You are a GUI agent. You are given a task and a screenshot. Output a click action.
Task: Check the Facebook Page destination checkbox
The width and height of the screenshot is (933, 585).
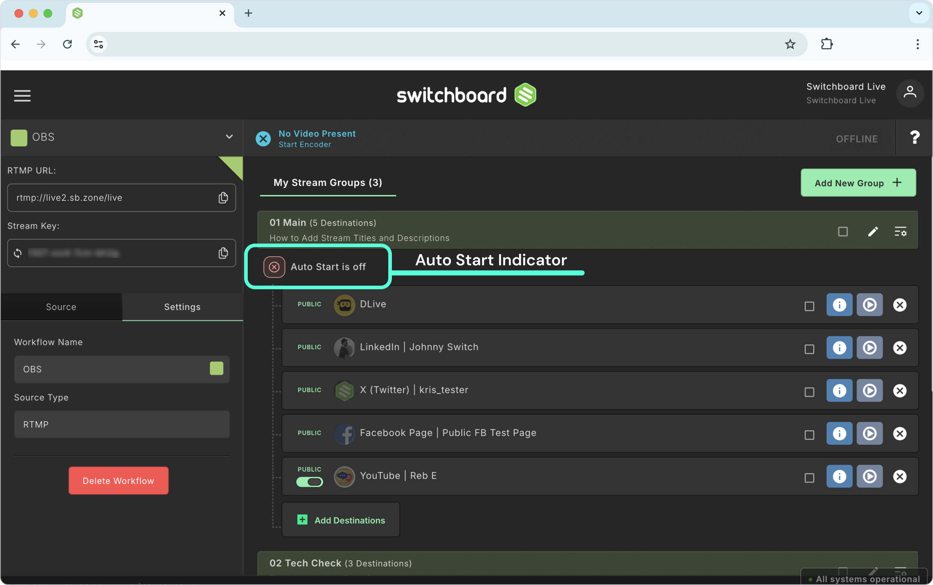[x=809, y=435]
